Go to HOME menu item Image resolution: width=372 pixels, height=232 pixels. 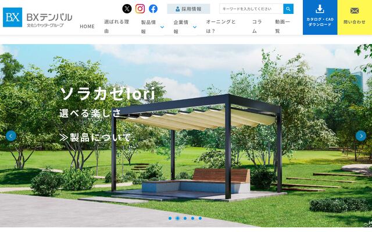87,27
